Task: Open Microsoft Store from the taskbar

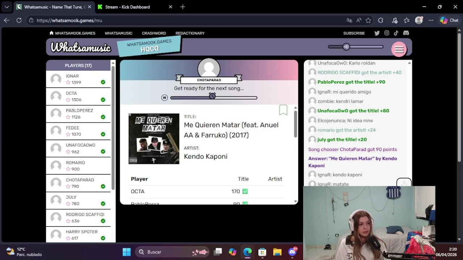Action: pyautogui.click(x=262, y=252)
